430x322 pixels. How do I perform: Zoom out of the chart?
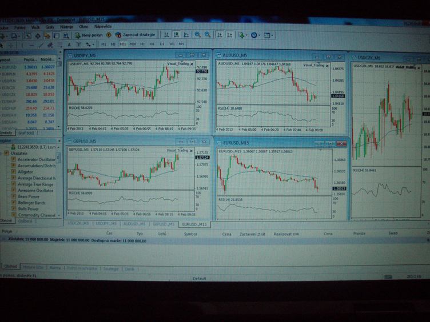point(208,35)
